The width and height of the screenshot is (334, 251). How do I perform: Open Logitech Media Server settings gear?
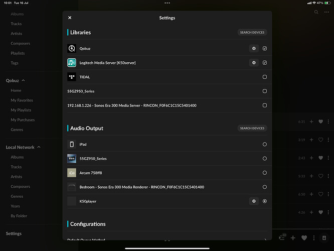254,63
